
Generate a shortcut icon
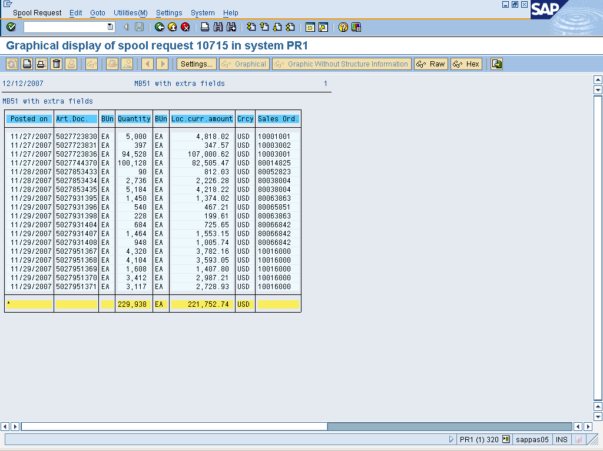(323, 27)
